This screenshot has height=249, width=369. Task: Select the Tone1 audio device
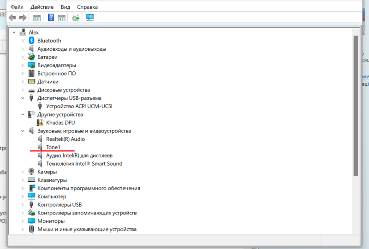click(x=53, y=147)
